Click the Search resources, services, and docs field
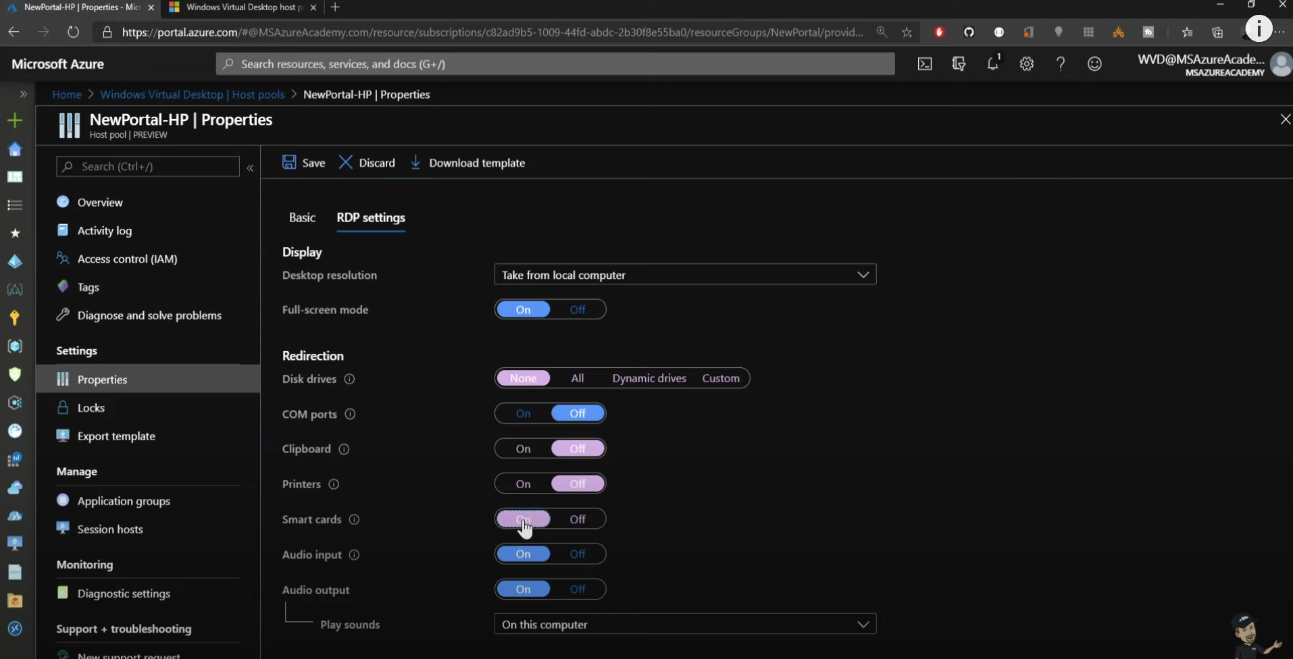The width and height of the screenshot is (1293, 659). click(554, 64)
